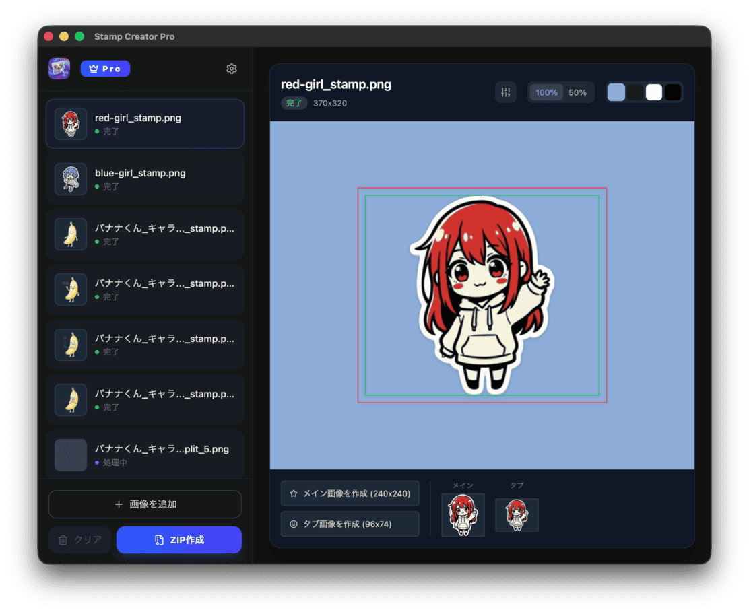This screenshot has height=614, width=749.
Task: Keep zoom at 100%
Action: point(546,92)
